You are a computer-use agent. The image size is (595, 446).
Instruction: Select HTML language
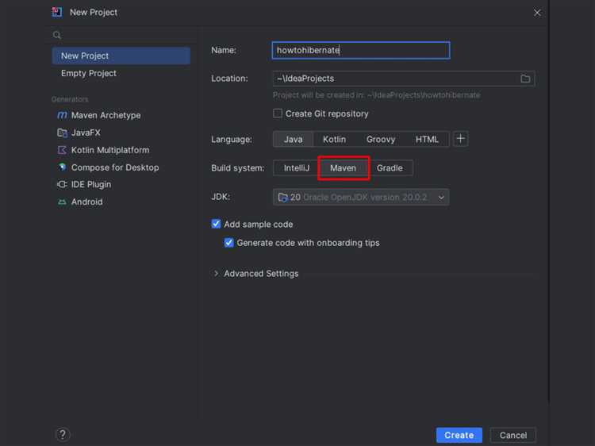coord(427,140)
